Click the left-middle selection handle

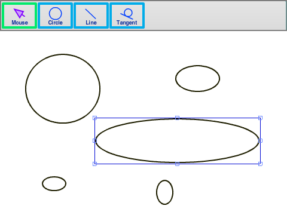pyautogui.click(x=95, y=141)
